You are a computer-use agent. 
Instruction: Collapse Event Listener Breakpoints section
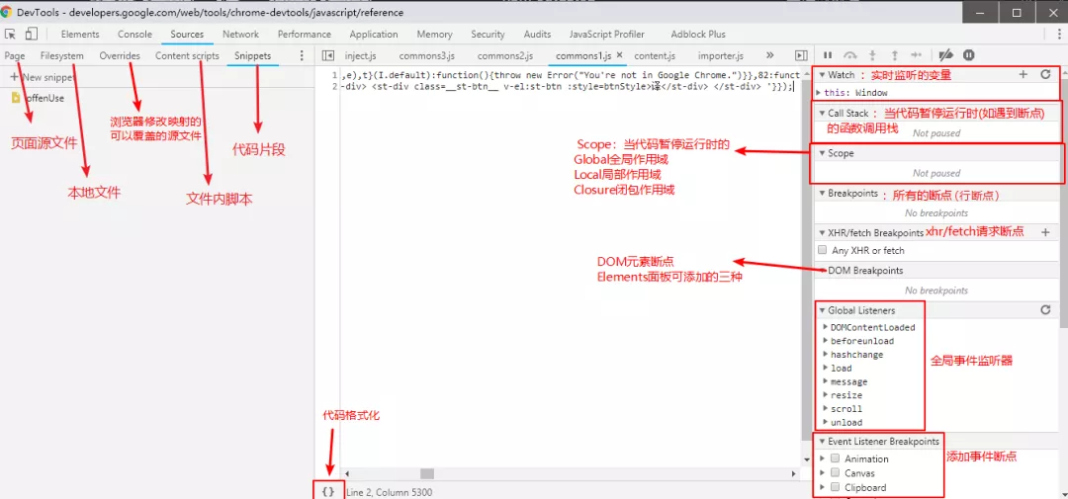822,441
